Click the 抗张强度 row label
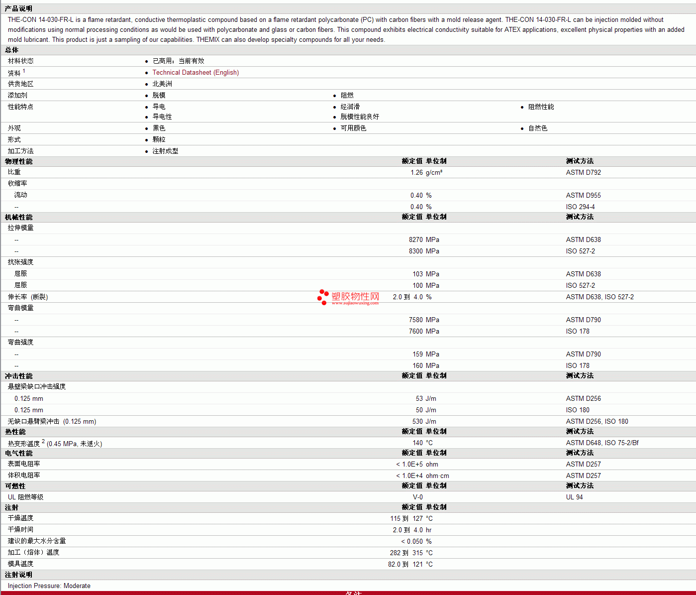The width and height of the screenshot is (696, 595). (x=21, y=262)
